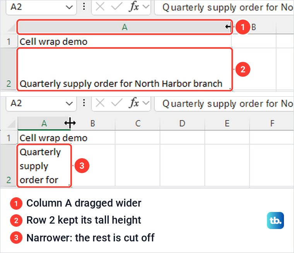Click 'Quarterly supply order for North Harbor branch' cell

[x=125, y=69]
